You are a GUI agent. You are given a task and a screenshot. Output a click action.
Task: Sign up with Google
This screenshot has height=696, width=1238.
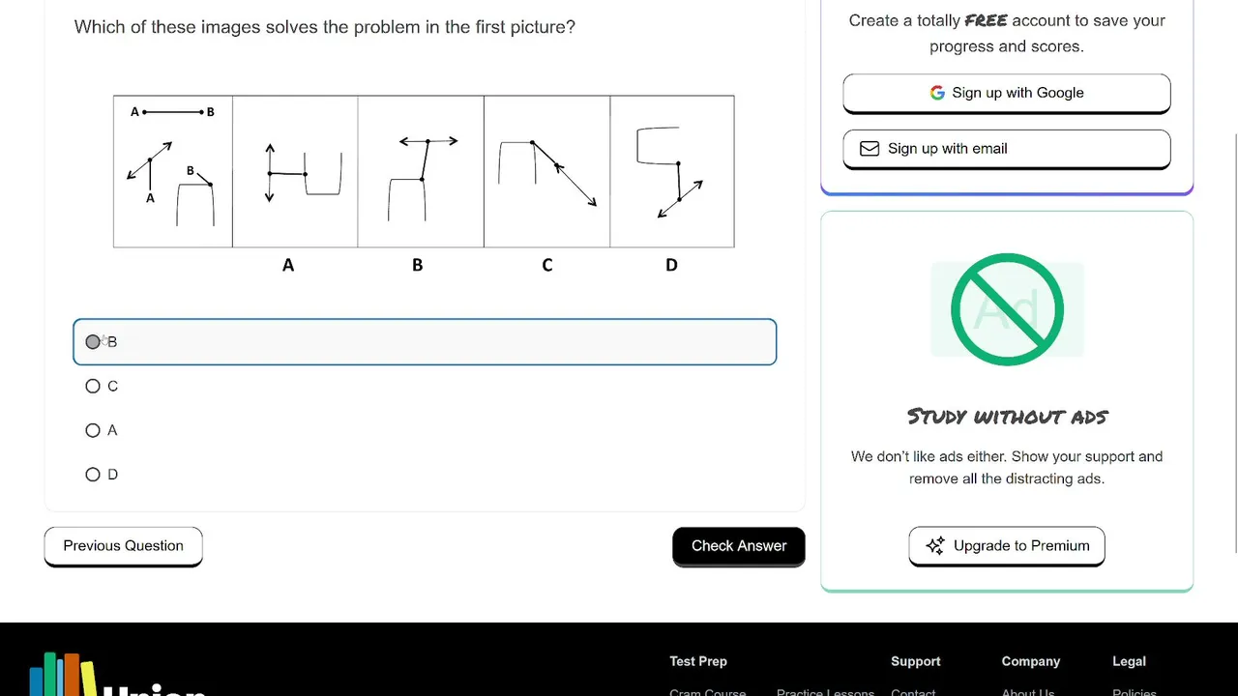pos(1007,93)
